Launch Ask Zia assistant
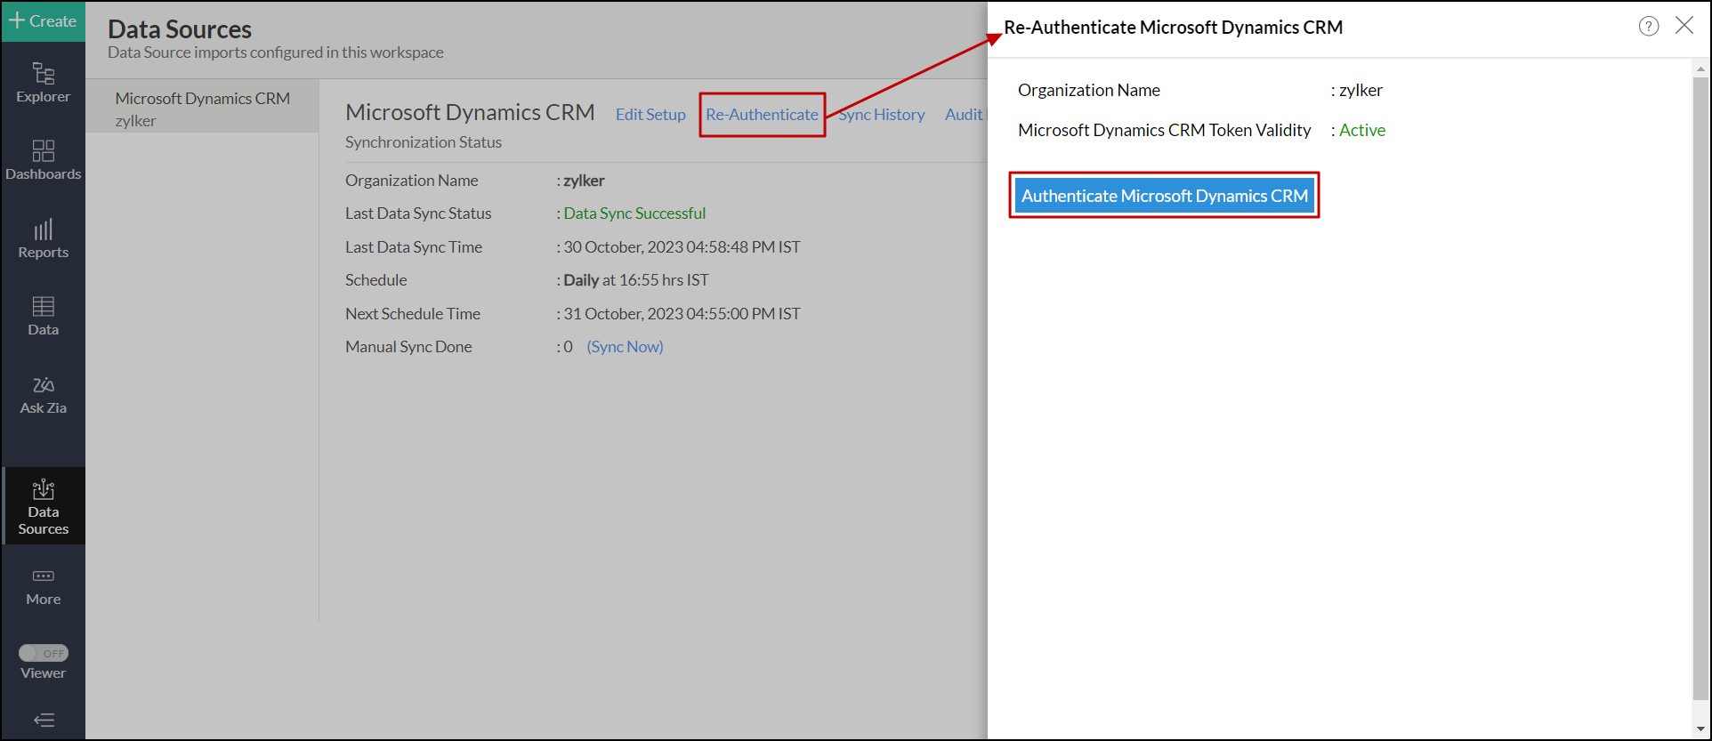 43,394
